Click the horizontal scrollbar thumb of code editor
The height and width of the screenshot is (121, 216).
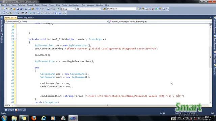point(107,105)
